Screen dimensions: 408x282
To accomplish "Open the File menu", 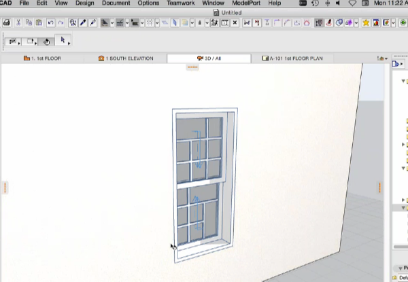I will 24,3.
